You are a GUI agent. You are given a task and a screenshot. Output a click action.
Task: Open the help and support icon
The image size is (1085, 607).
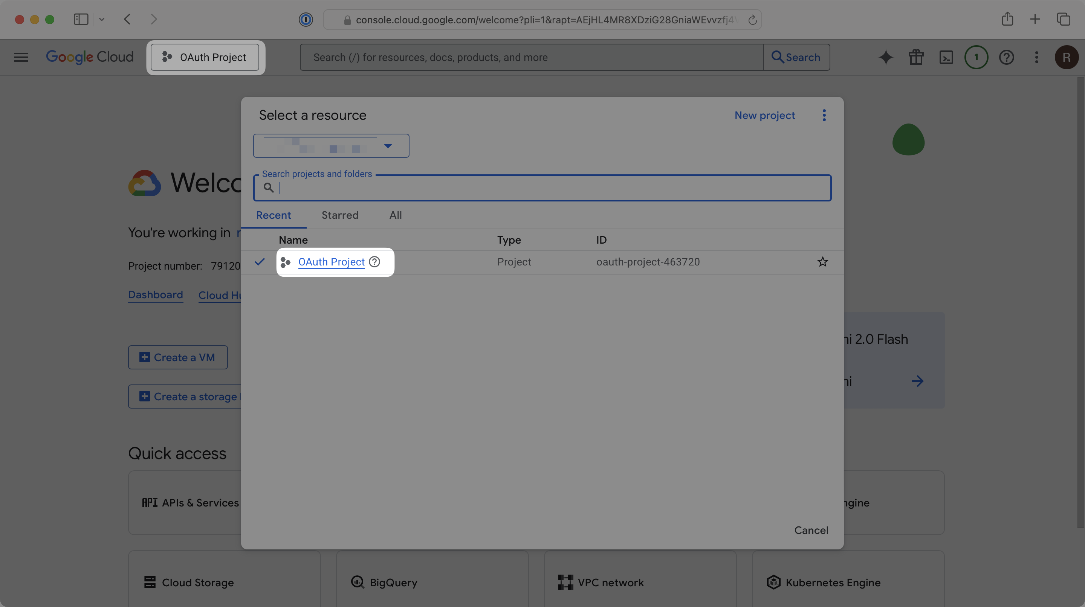[1007, 57]
